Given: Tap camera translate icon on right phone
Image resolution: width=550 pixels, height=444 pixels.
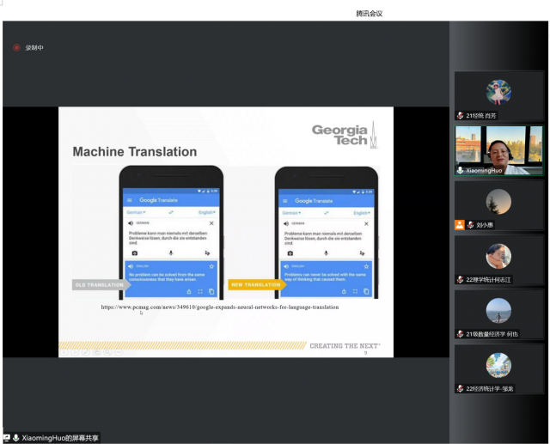Looking at the screenshot, I should click(290, 253).
